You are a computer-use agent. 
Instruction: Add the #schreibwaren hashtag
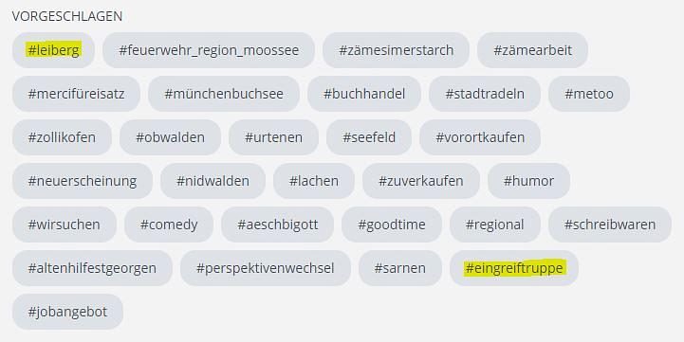coord(610,225)
